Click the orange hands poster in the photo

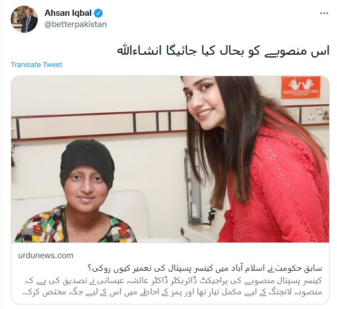coord(301,87)
